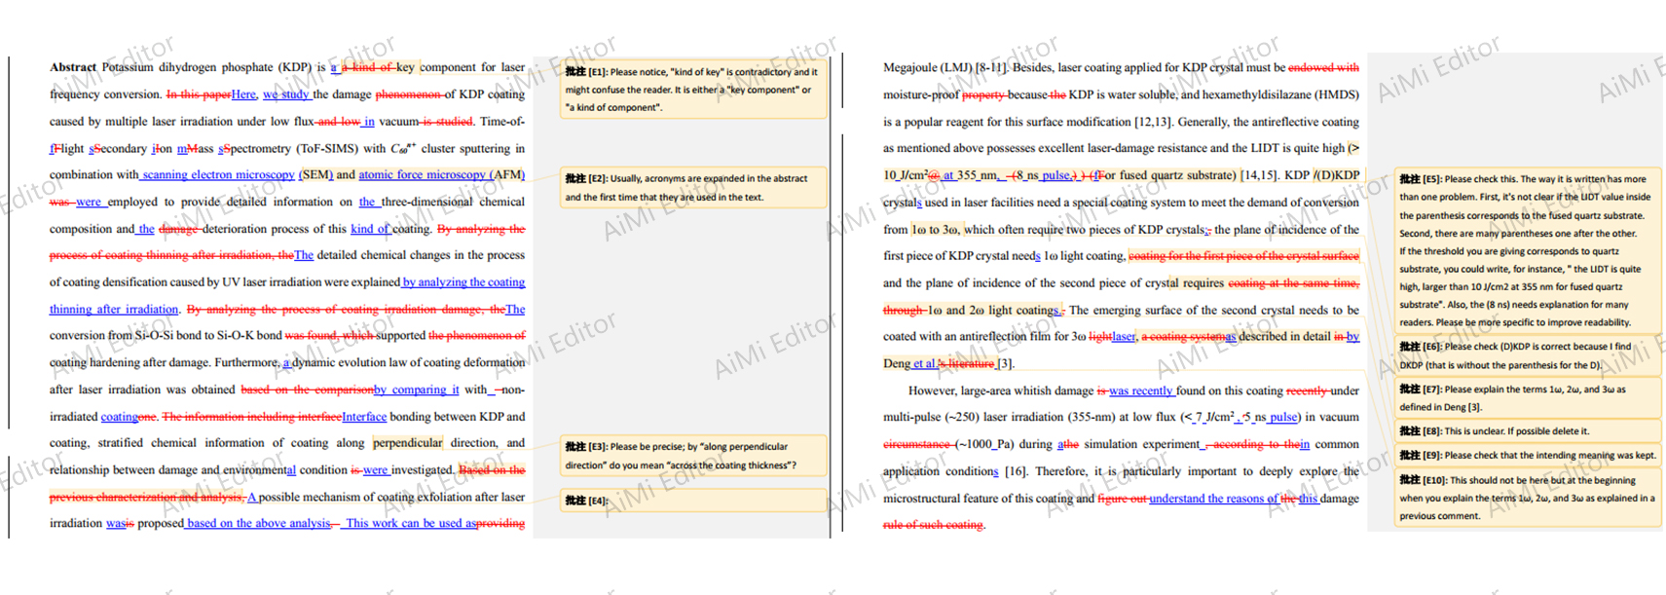Click inserted sentence "This work can be used as"
Image resolution: width=1666 pixels, height=595 pixels.
pyautogui.click(x=409, y=523)
